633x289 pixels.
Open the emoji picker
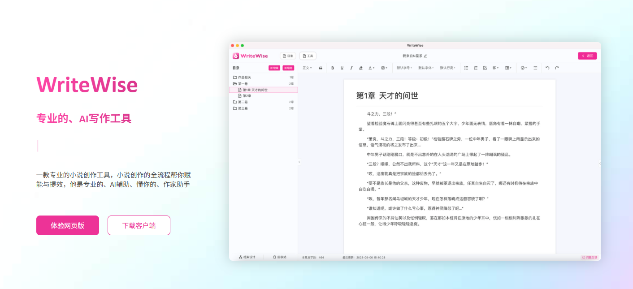523,68
